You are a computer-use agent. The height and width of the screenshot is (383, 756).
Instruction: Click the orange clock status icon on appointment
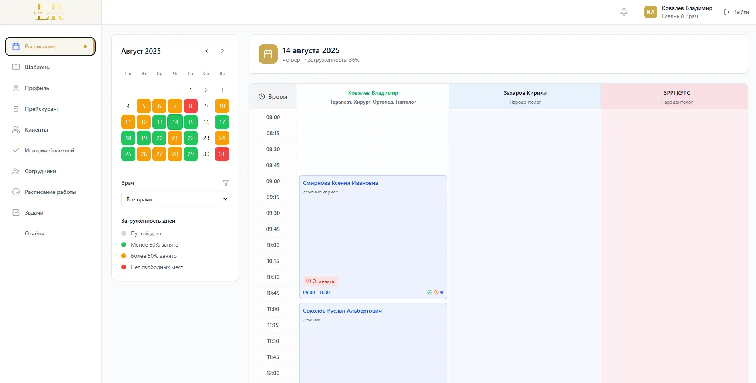tap(436, 292)
